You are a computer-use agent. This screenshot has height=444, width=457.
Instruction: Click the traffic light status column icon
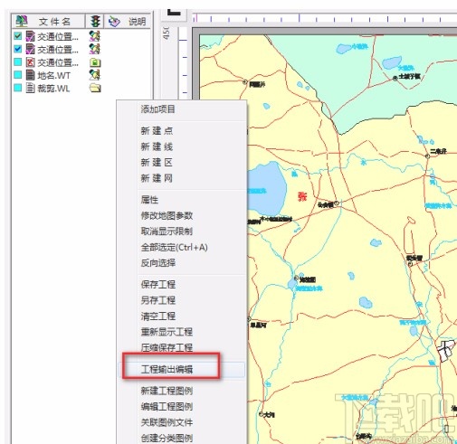tap(95, 21)
